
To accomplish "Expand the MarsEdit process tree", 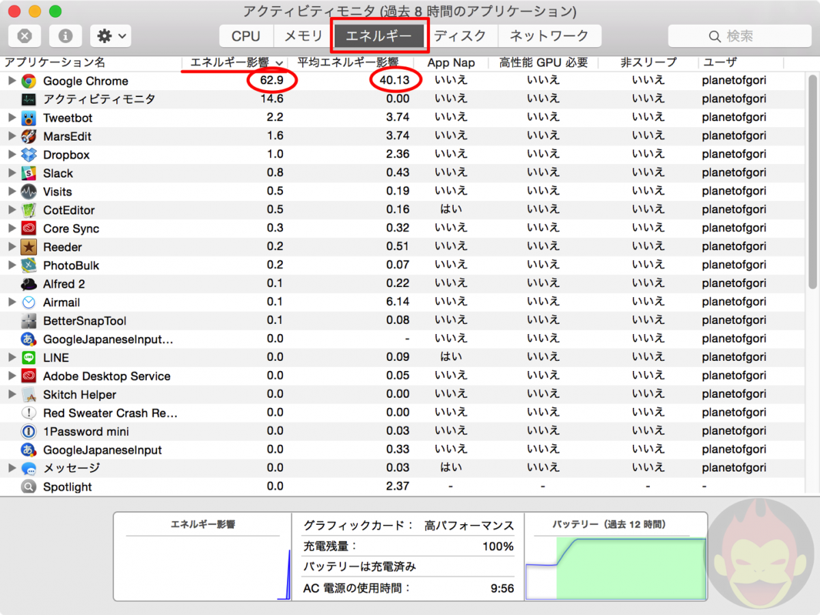I will point(11,136).
